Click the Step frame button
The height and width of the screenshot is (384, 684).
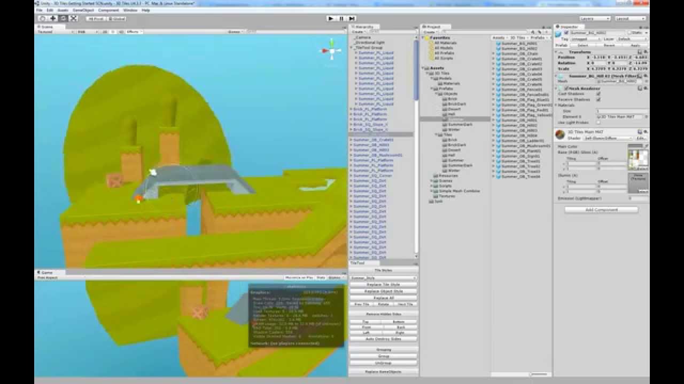pos(352,18)
